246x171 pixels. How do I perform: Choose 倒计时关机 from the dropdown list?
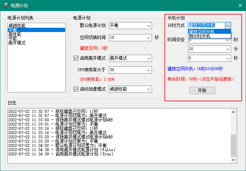[209, 36]
